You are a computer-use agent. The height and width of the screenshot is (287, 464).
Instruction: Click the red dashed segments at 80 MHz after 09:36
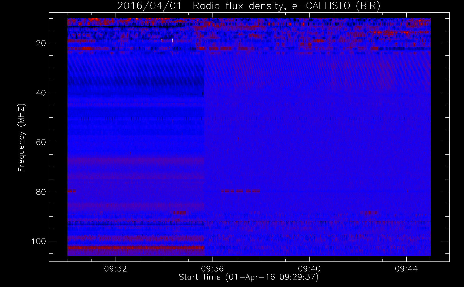pos(241,191)
